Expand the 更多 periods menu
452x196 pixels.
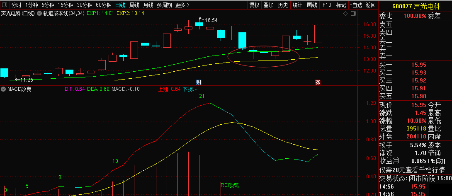182,5
